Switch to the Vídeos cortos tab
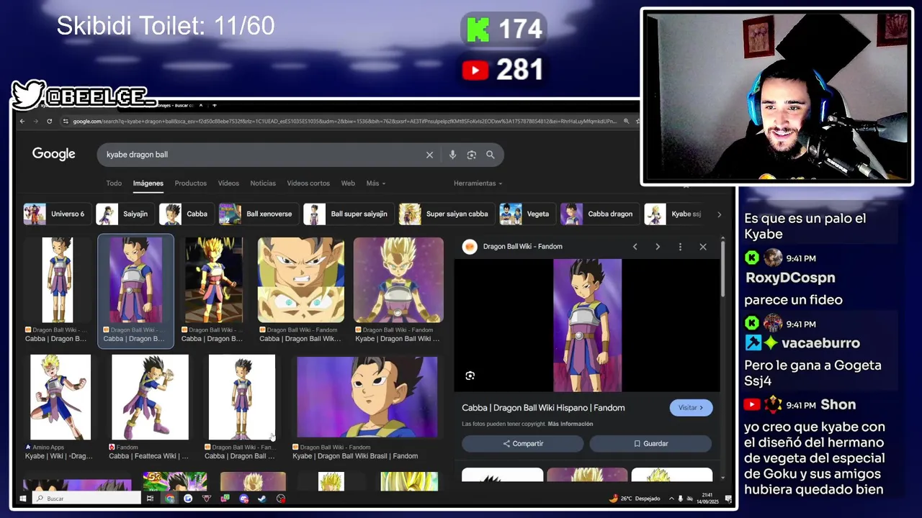922x518 pixels. pos(308,183)
